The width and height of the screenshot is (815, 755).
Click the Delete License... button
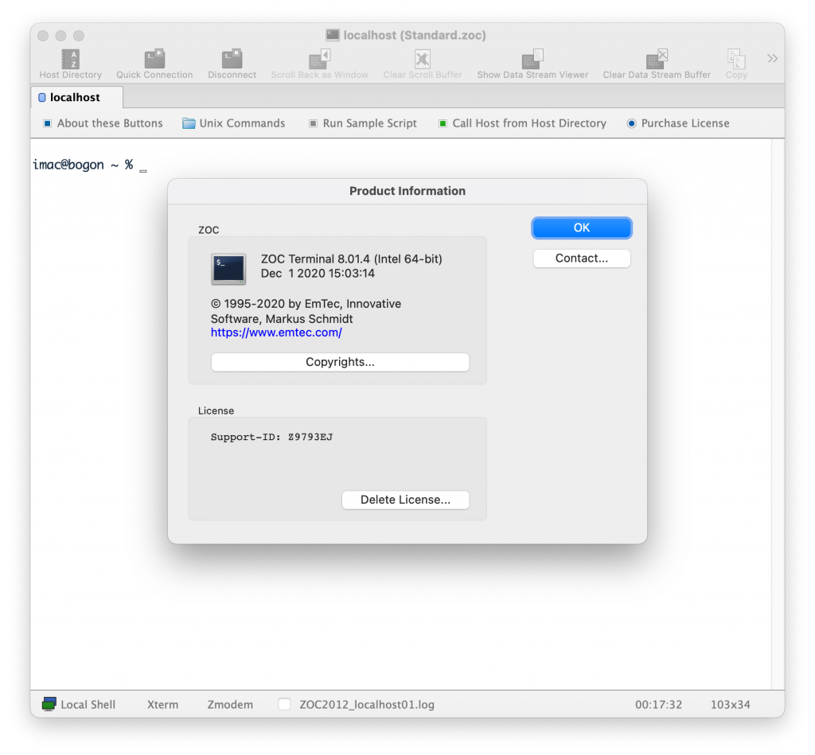pos(405,500)
